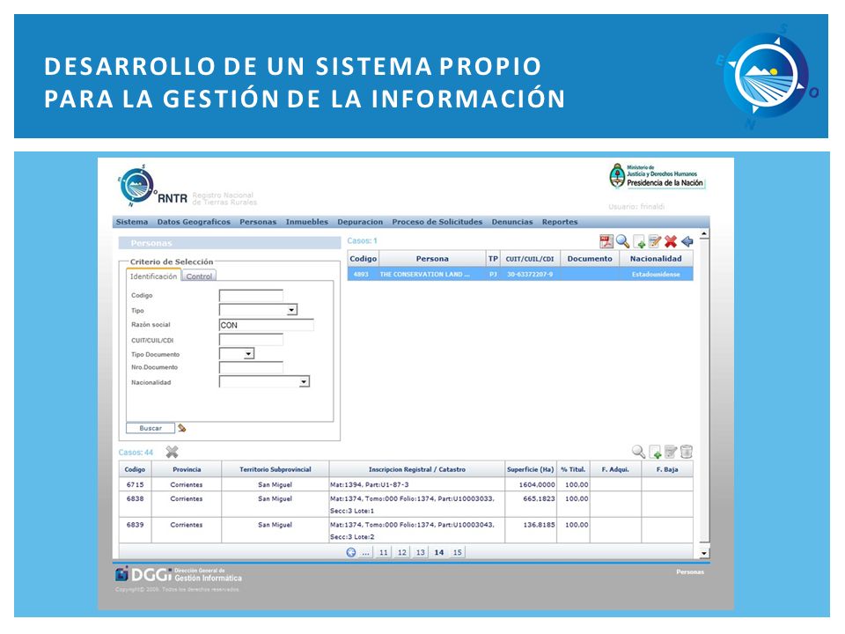This screenshot has width=845, height=634.
Task: Open the Datos Geograficos menu
Action: (194, 222)
